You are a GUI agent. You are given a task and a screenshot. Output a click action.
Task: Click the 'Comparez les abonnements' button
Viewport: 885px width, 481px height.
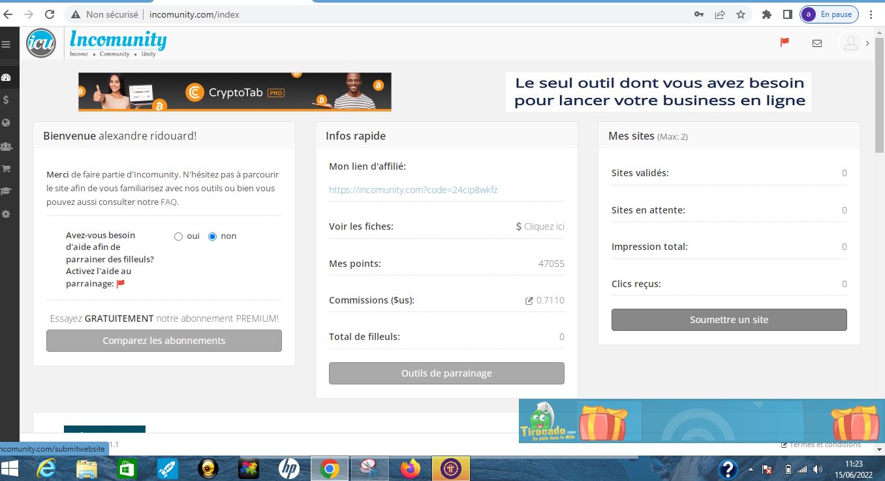tap(164, 341)
